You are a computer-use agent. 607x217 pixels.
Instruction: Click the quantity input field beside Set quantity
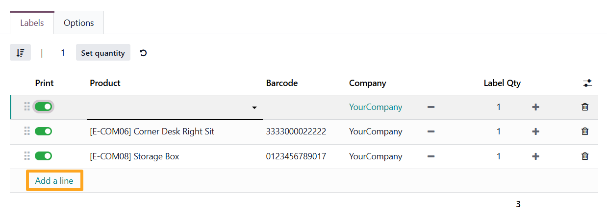[62, 53]
